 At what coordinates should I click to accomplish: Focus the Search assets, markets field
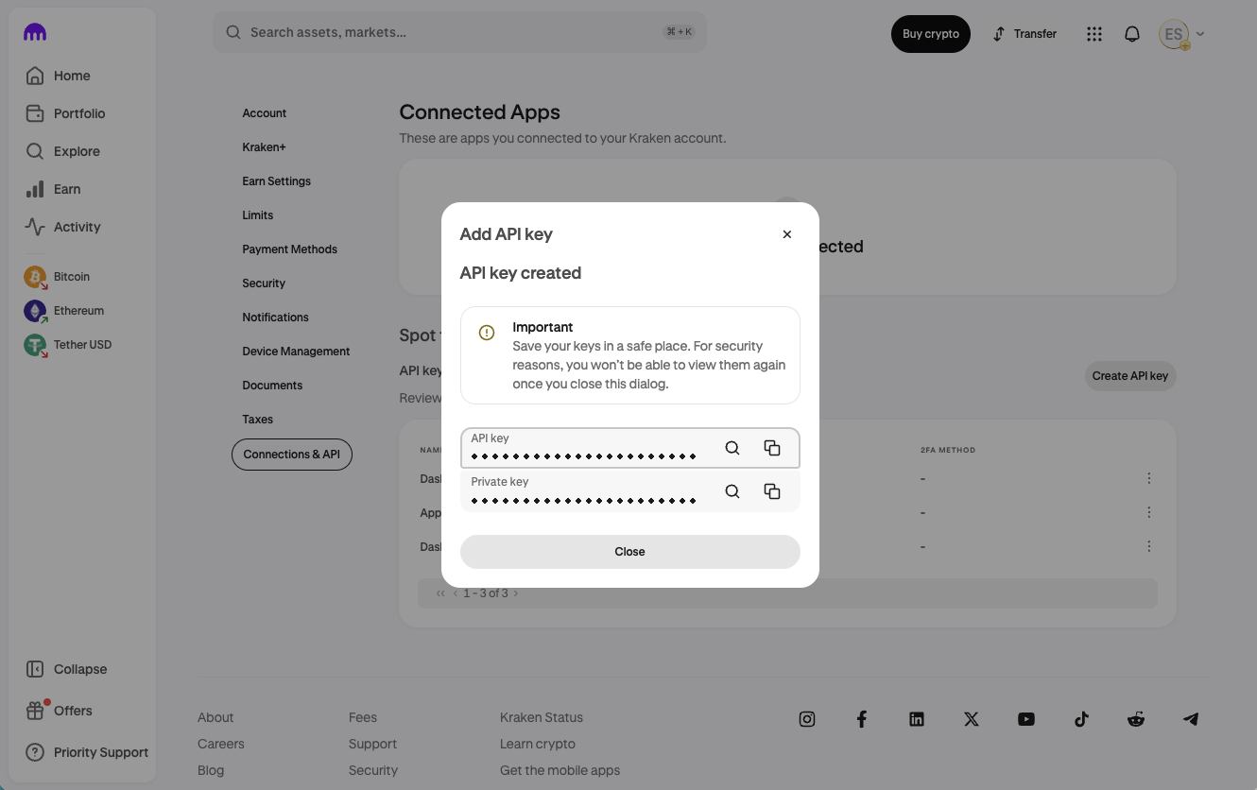click(x=459, y=32)
